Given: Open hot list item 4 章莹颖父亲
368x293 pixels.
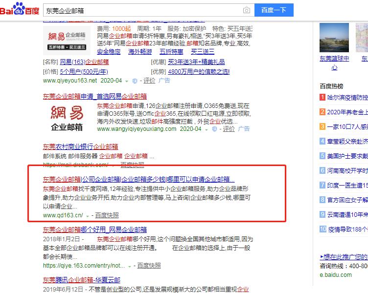Looking at the screenshot, I should click(347, 142).
